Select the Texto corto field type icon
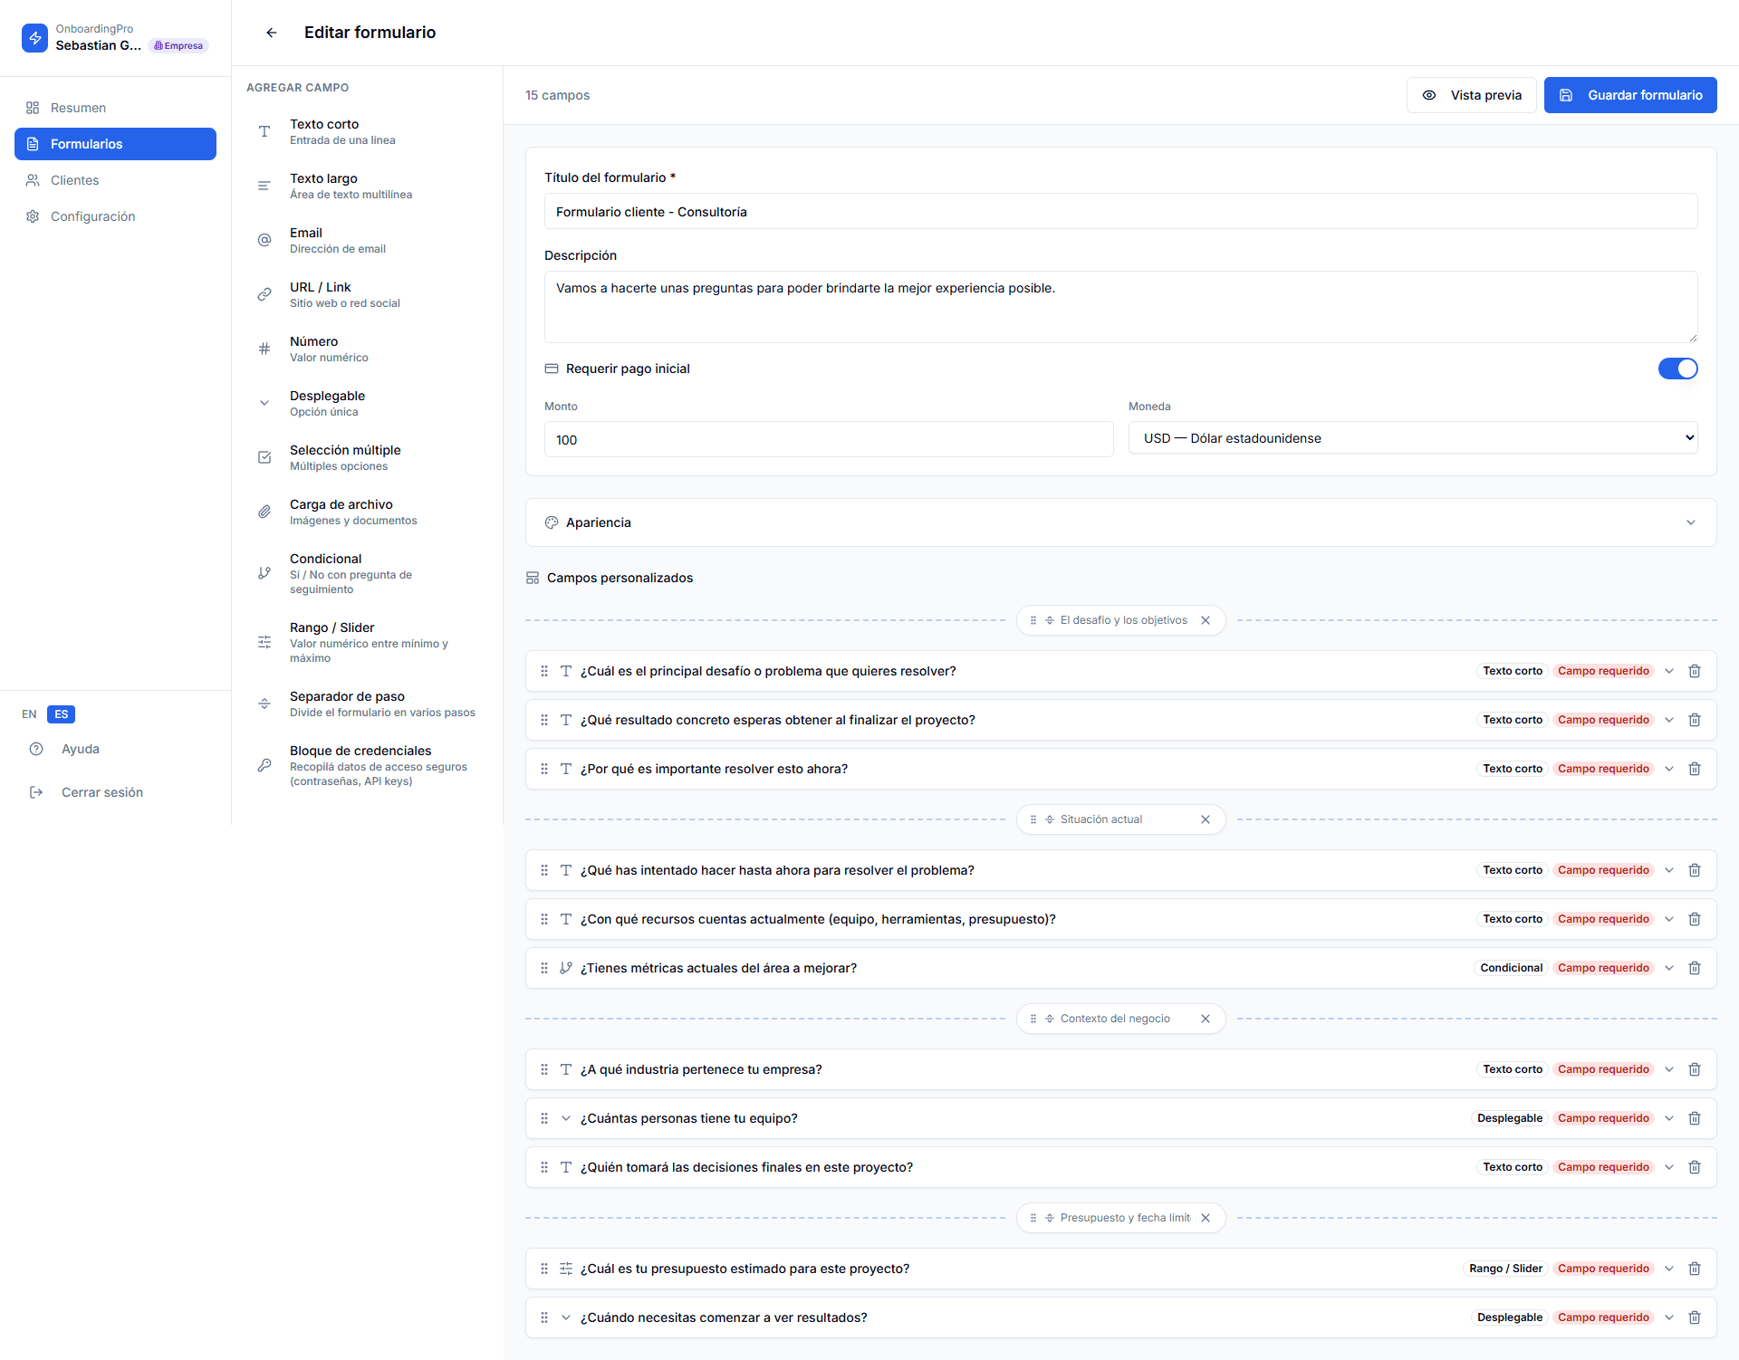 tap(264, 131)
